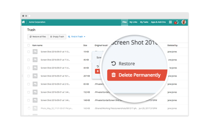The image size is (216, 130).
Task: Switch to the Files tab
Action: pyautogui.click(x=125, y=22)
